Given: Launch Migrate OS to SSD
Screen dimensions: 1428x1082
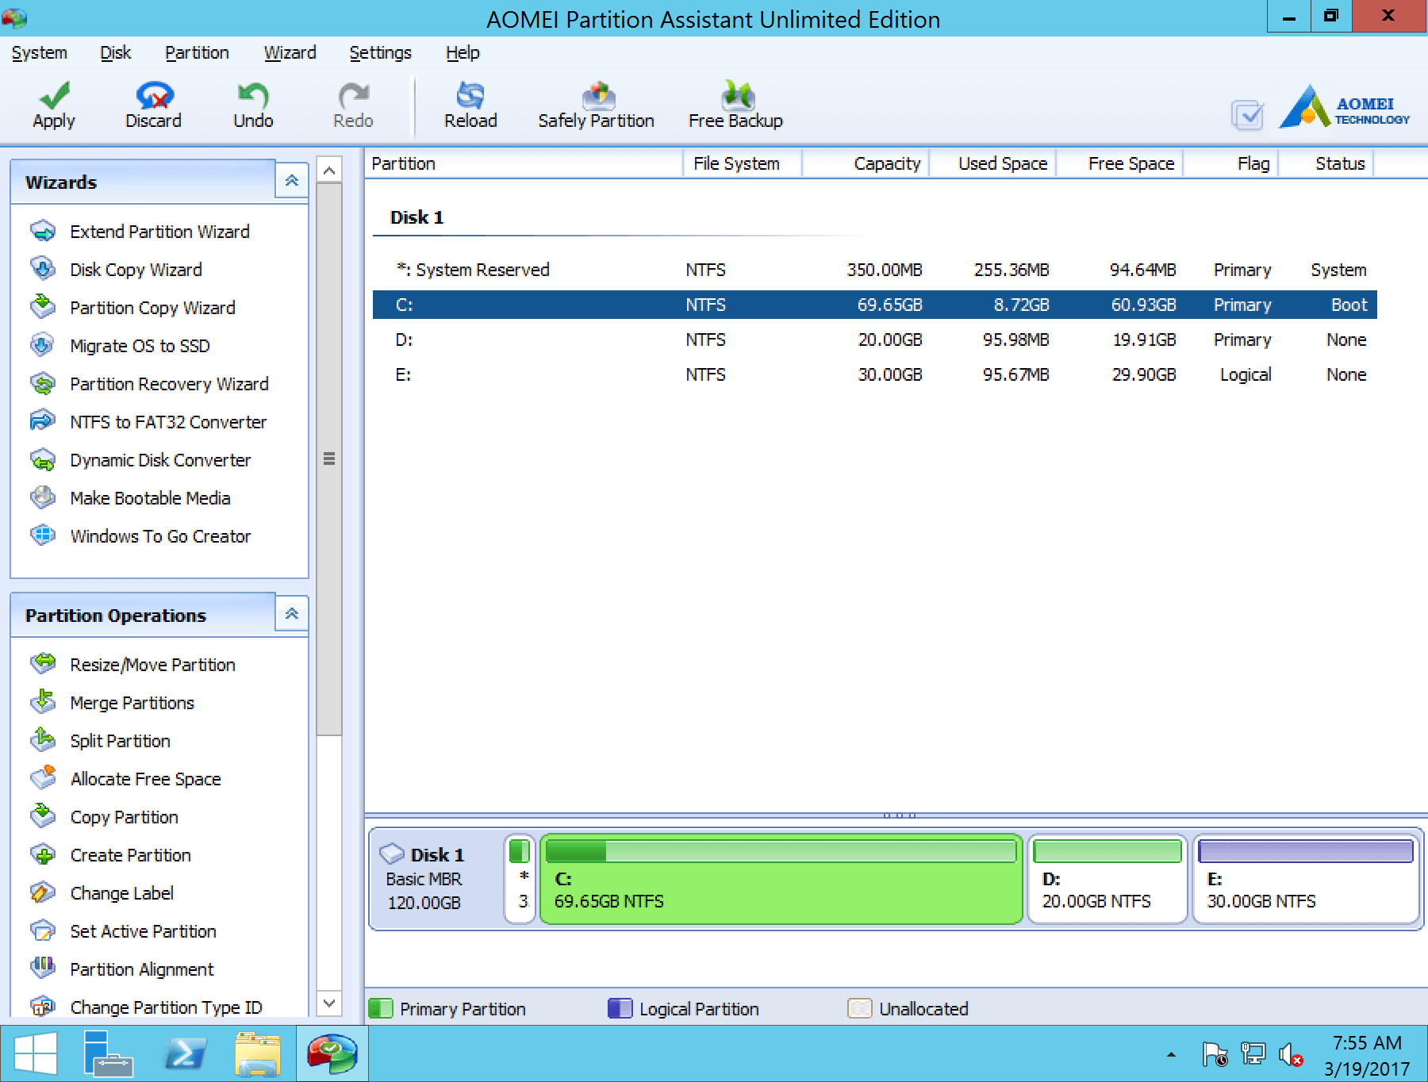Looking at the screenshot, I should point(140,346).
